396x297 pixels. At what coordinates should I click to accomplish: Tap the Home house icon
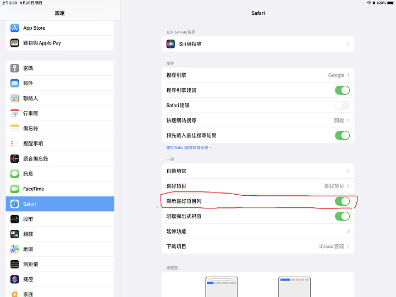[x=14, y=294]
